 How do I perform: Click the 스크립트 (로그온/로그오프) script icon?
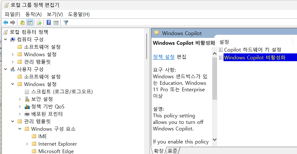pos(27,92)
